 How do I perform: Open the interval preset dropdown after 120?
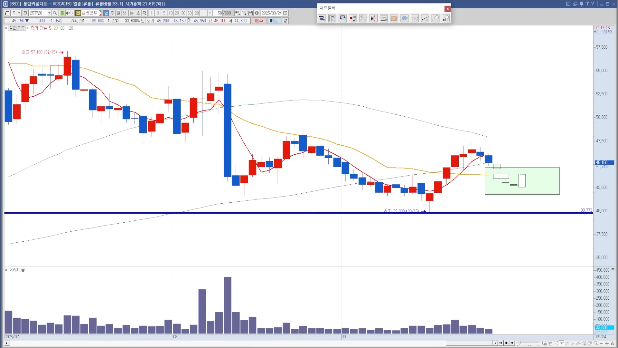(210, 13)
